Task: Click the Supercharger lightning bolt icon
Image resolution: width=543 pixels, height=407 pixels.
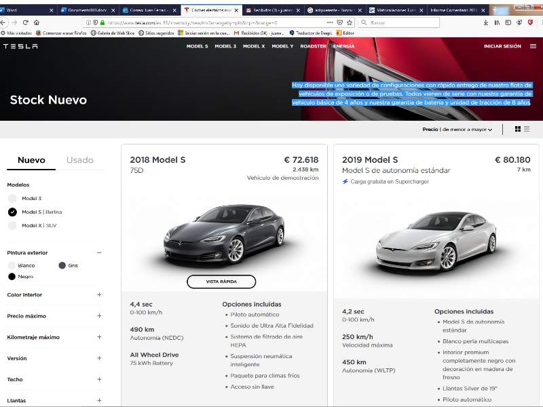Action: pos(345,181)
